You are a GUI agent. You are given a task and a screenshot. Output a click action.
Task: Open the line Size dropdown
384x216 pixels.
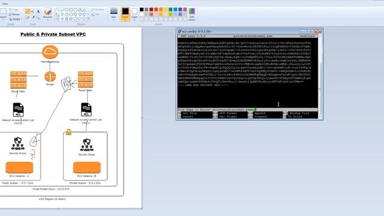[113, 14]
